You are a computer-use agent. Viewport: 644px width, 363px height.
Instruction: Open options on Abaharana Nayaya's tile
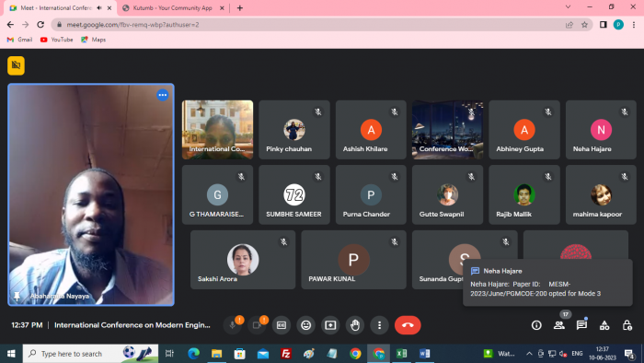coord(163,95)
